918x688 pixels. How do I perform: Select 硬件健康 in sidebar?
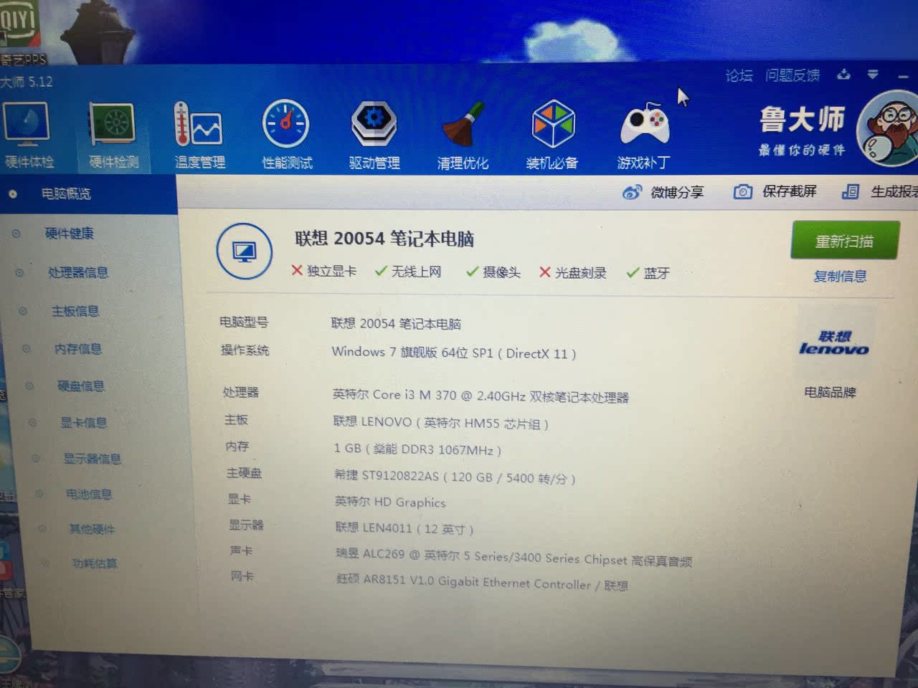70,233
